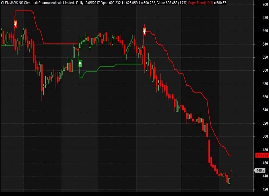269x196 pixels.
Task: Click the 700 price axis label
Action: [x=265, y=5]
